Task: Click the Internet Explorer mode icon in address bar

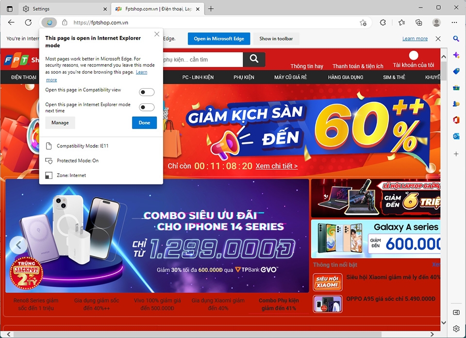Action: click(x=50, y=23)
